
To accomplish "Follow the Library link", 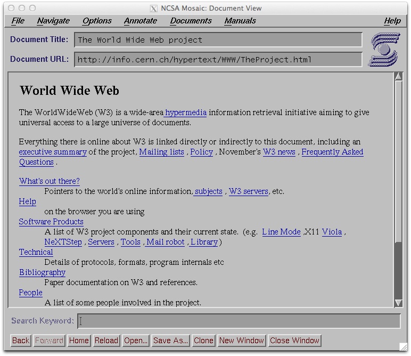I will [x=204, y=242].
